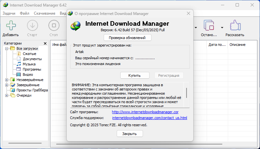Click 'Это пожизненная лицензия' text
Image resolution: width=260 pixels, height=149 pixels.
point(98,64)
